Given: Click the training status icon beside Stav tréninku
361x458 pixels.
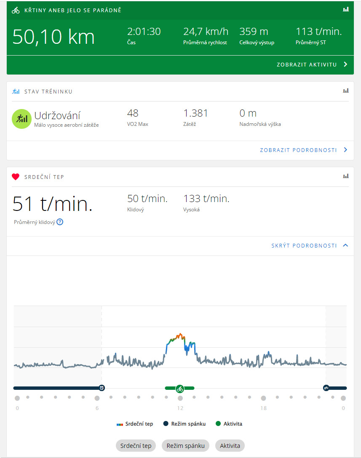Looking at the screenshot, I should (x=16, y=91).
